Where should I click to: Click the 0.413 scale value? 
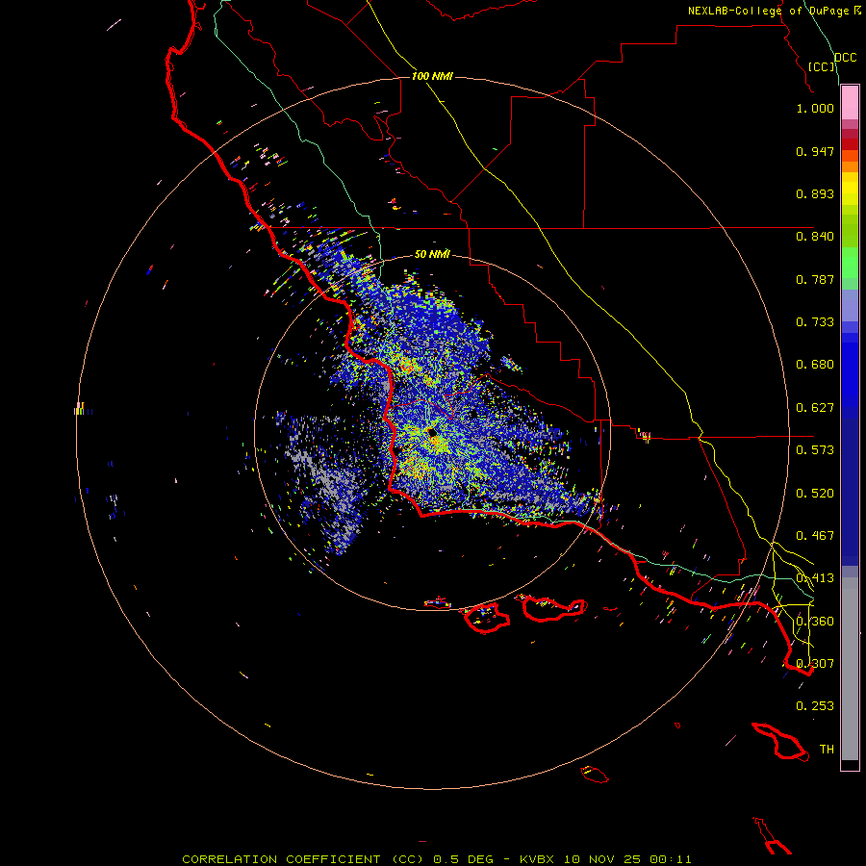(815, 578)
